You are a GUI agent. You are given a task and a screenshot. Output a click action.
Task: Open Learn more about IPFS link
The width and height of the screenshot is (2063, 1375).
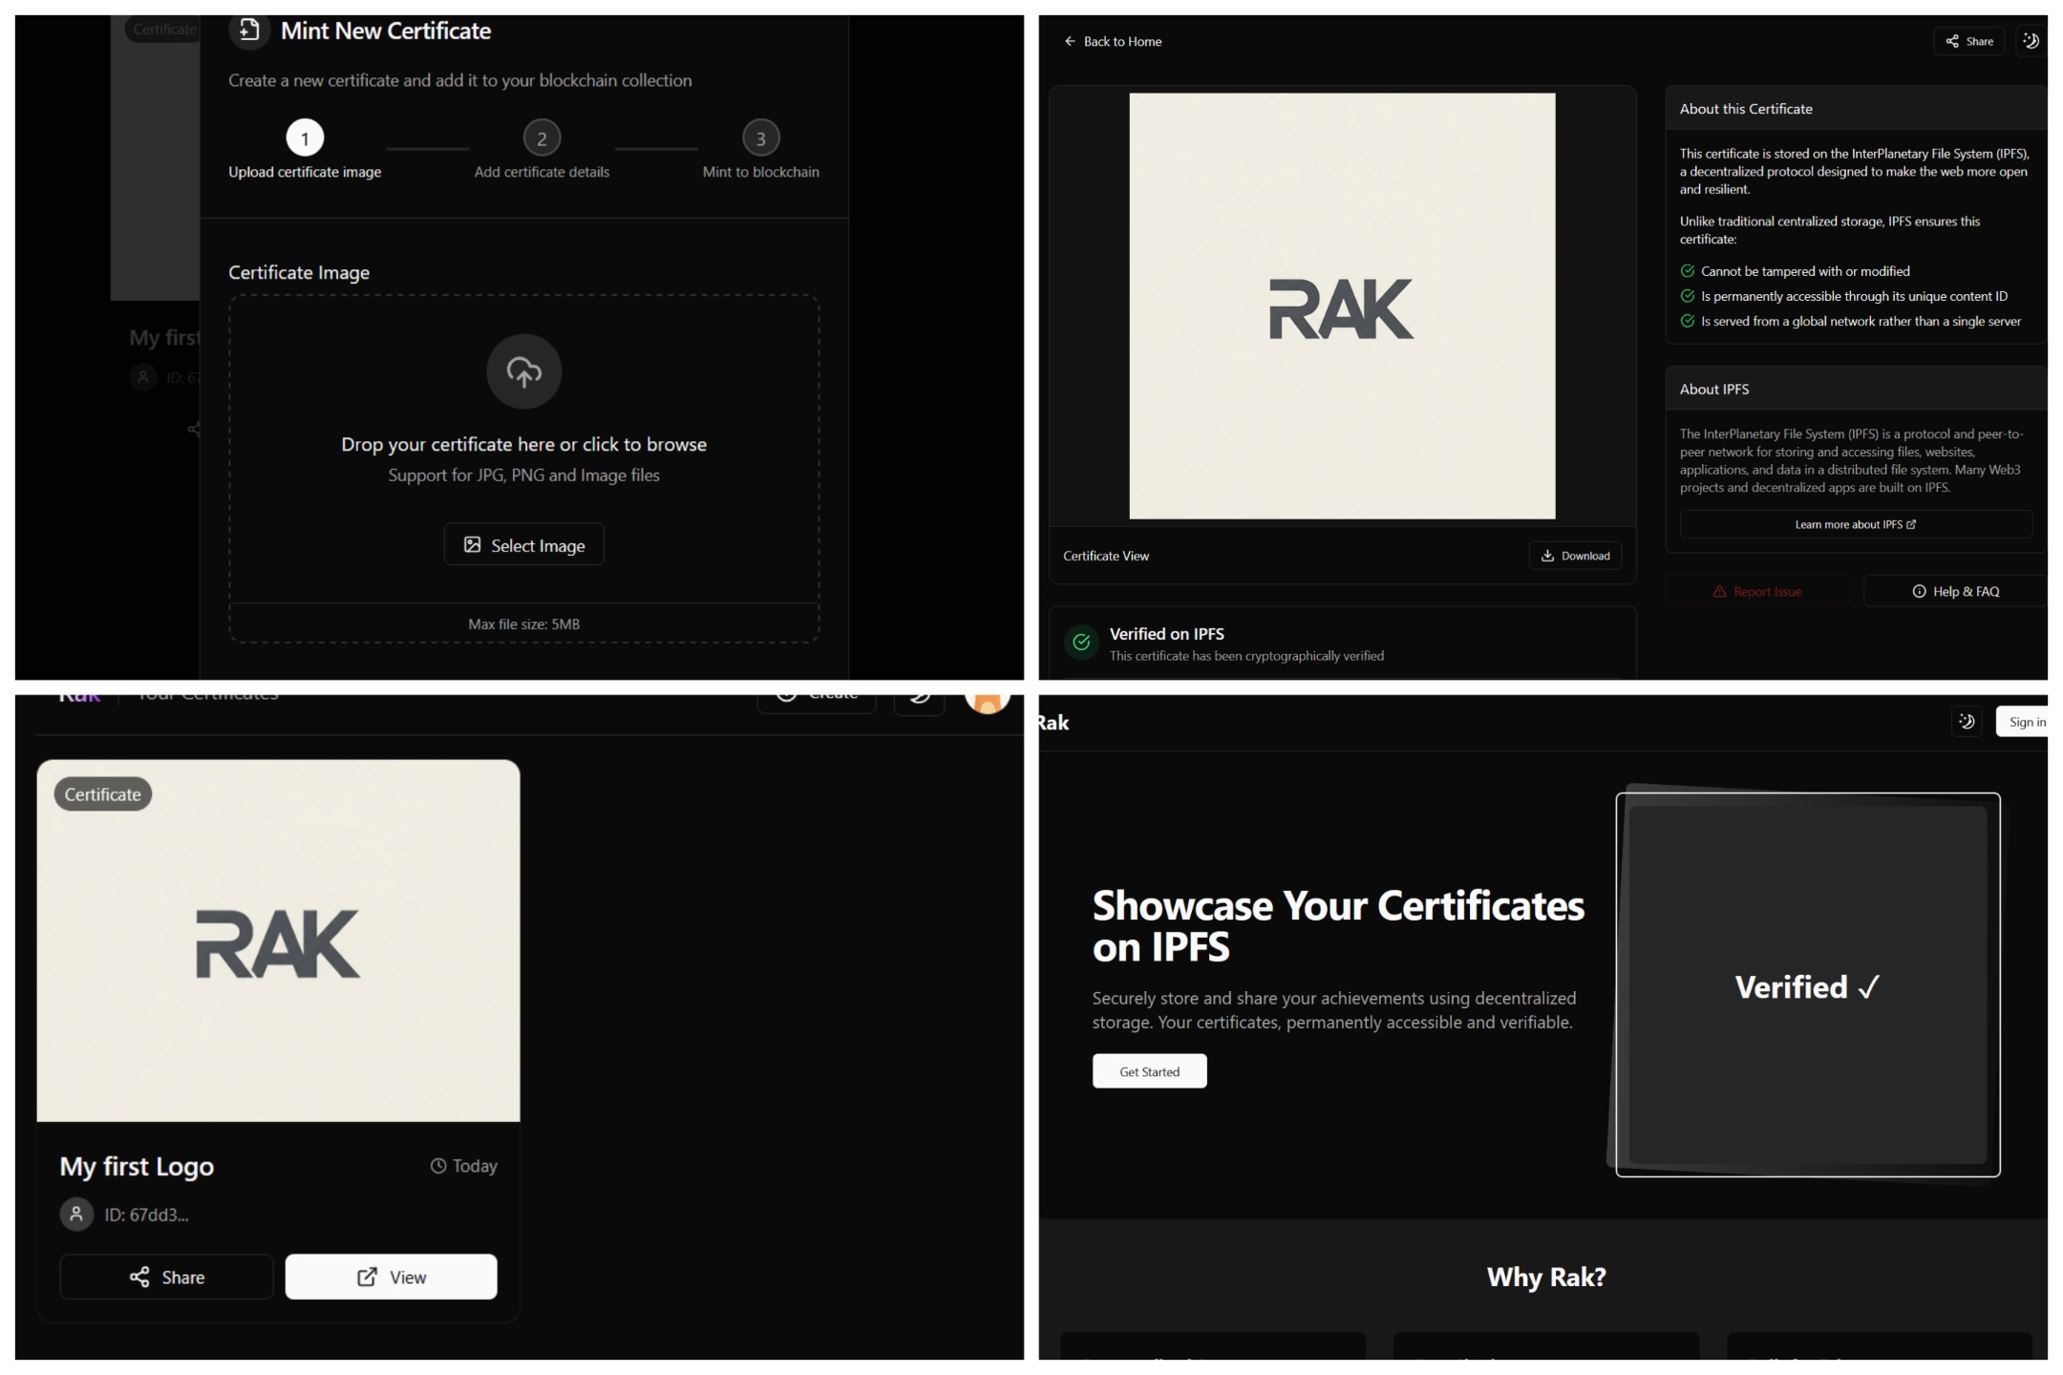tap(1855, 524)
